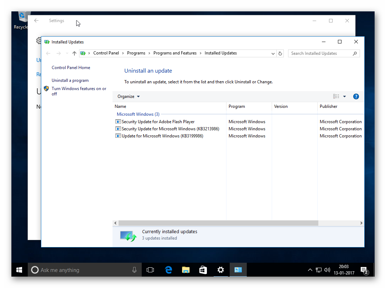Image resolution: width=386 pixels, height=288 pixels.
Task: Click the search magnifier icon
Action: (355, 53)
